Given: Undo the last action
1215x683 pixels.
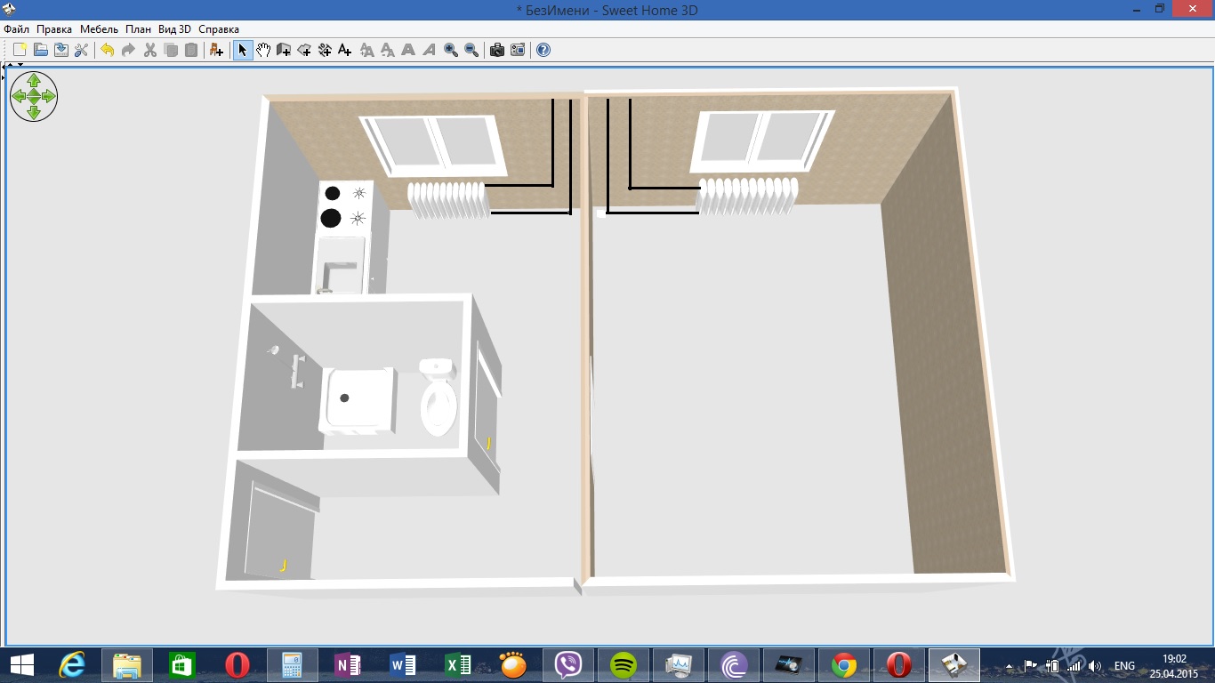Looking at the screenshot, I should 107,50.
